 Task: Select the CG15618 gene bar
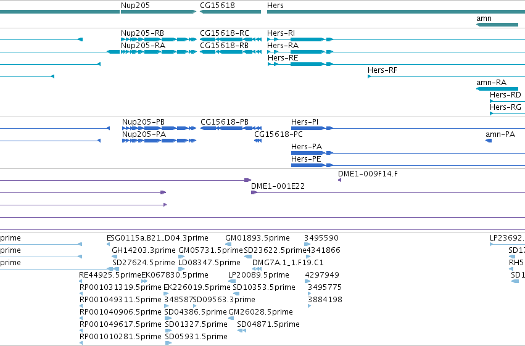(x=230, y=12)
